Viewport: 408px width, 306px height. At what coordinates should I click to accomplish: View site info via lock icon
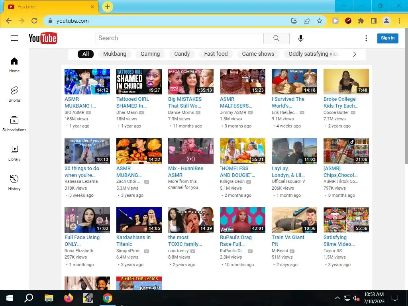[x=50, y=21]
